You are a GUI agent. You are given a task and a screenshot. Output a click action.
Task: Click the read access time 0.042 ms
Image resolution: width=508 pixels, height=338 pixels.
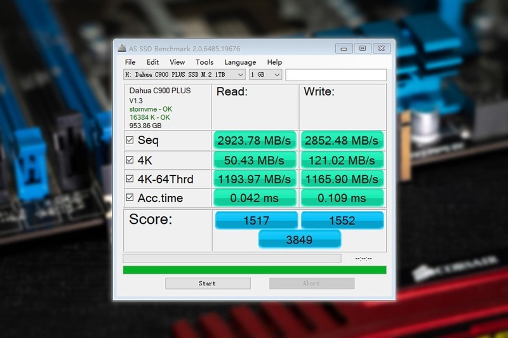[255, 198]
